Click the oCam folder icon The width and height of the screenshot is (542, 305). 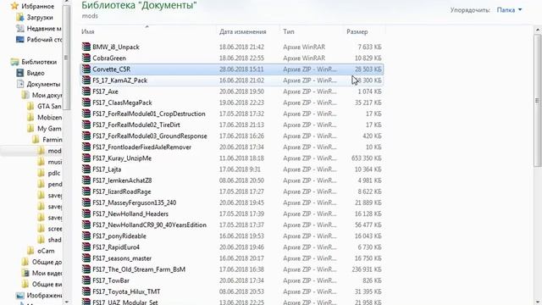[30, 251]
